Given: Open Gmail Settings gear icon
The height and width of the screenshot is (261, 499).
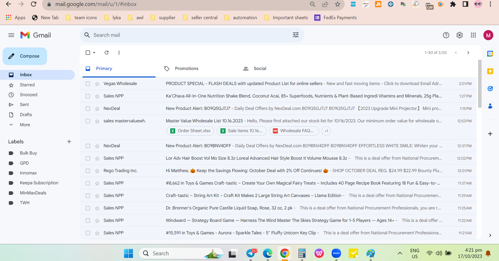Looking at the screenshot, I should (x=459, y=35).
